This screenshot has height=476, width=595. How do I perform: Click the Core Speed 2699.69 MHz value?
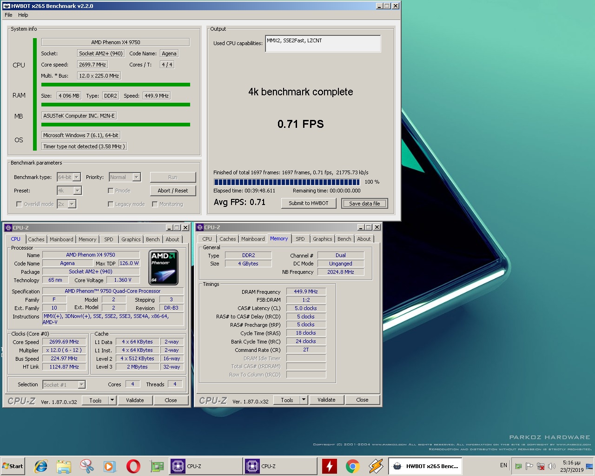[x=64, y=342]
